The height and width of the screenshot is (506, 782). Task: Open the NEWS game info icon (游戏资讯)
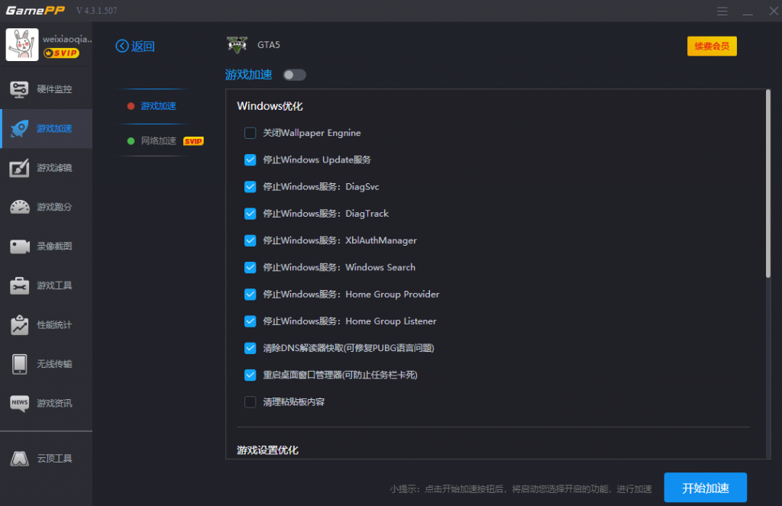click(x=19, y=403)
